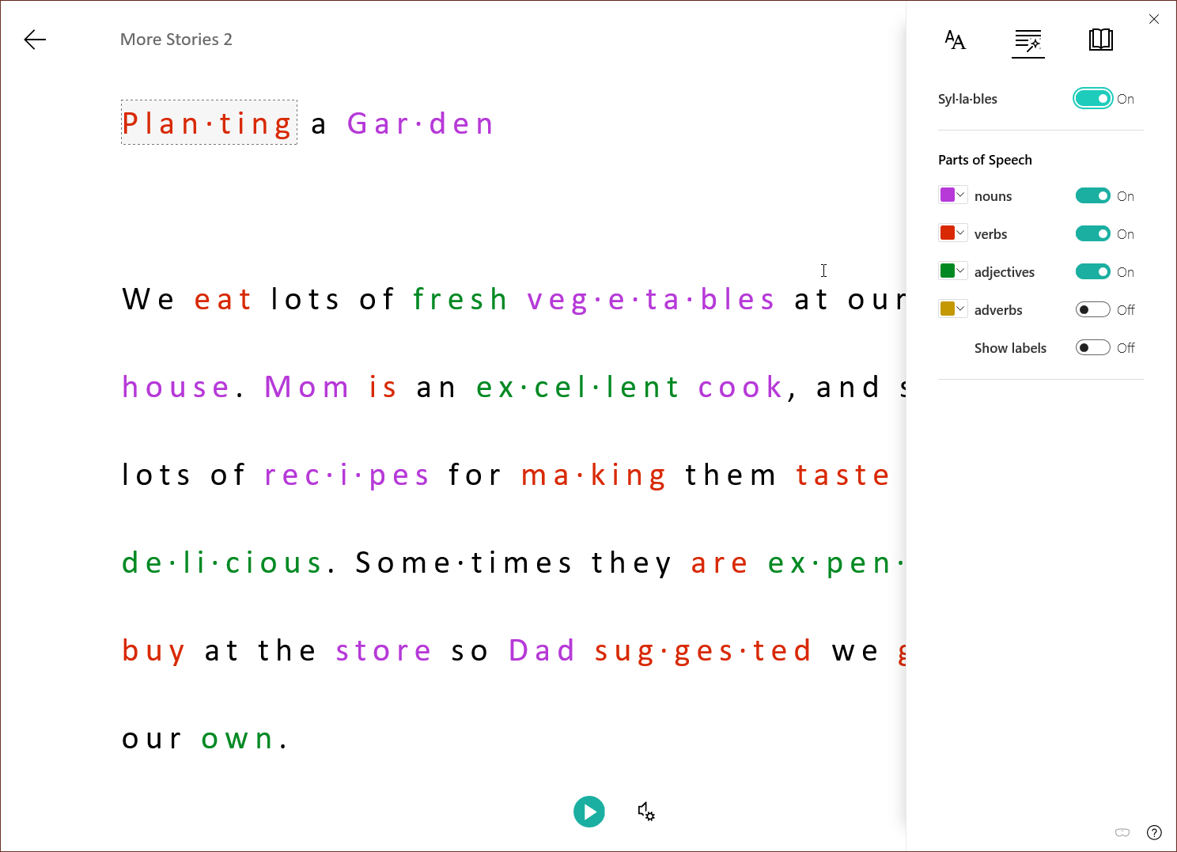
Task: Turn off nouns highlighting toggle
Action: pos(1092,196)
